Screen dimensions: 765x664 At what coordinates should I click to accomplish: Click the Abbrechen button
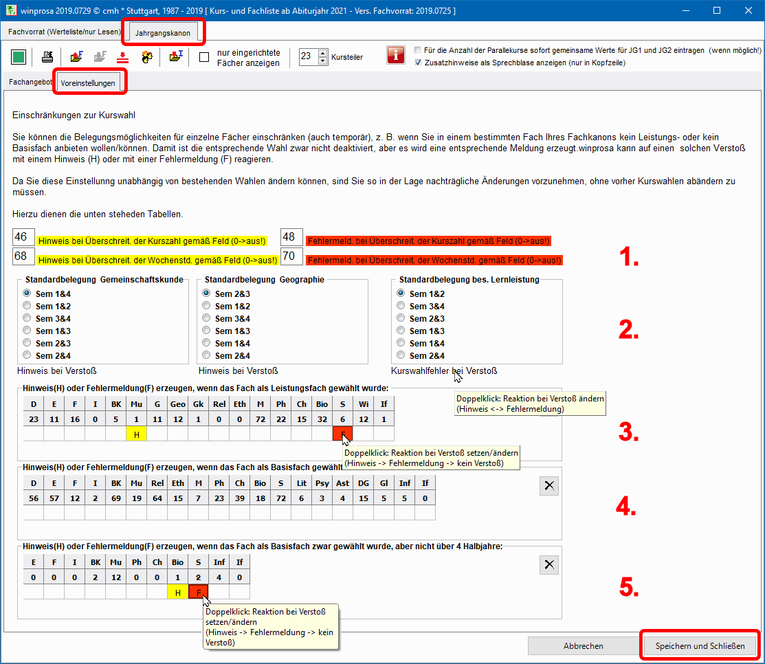click(583, 646)
